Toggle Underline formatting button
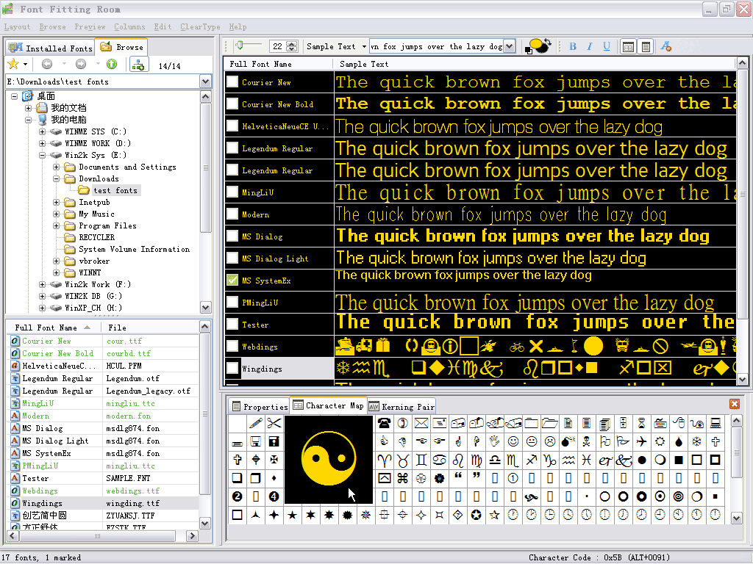 607,46
